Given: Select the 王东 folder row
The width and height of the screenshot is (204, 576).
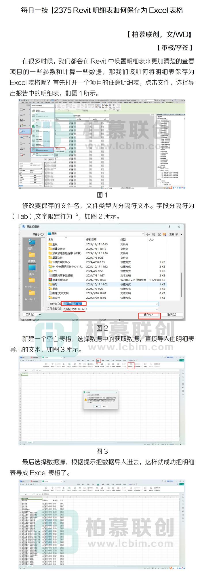Looking at the screenshot, I should [107, 244].
